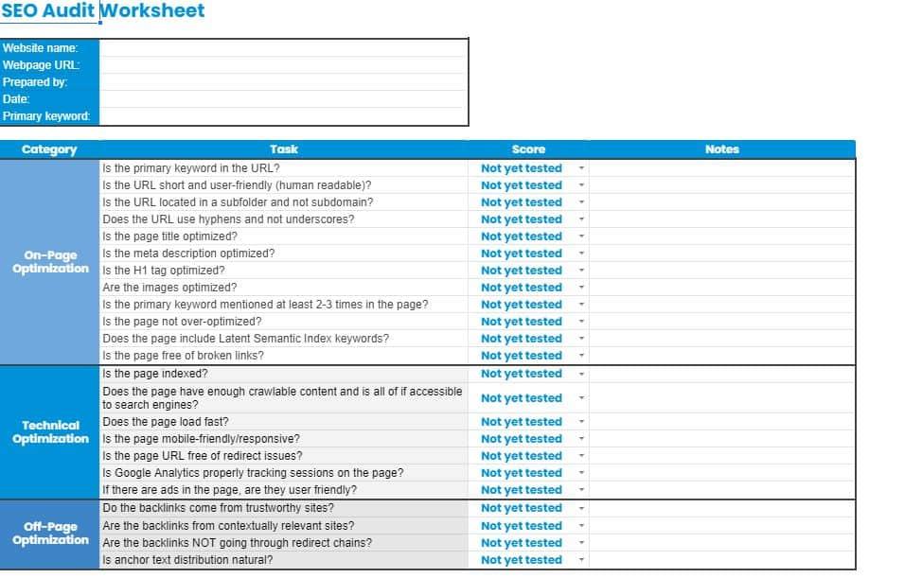Expand score dropdown for broken links row
The image size is (922, 578).
[x=581, y=356]
